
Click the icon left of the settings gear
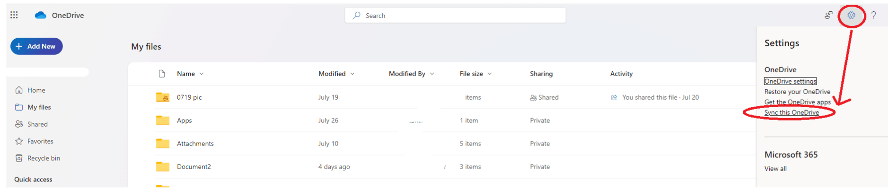tap(828, 15)
